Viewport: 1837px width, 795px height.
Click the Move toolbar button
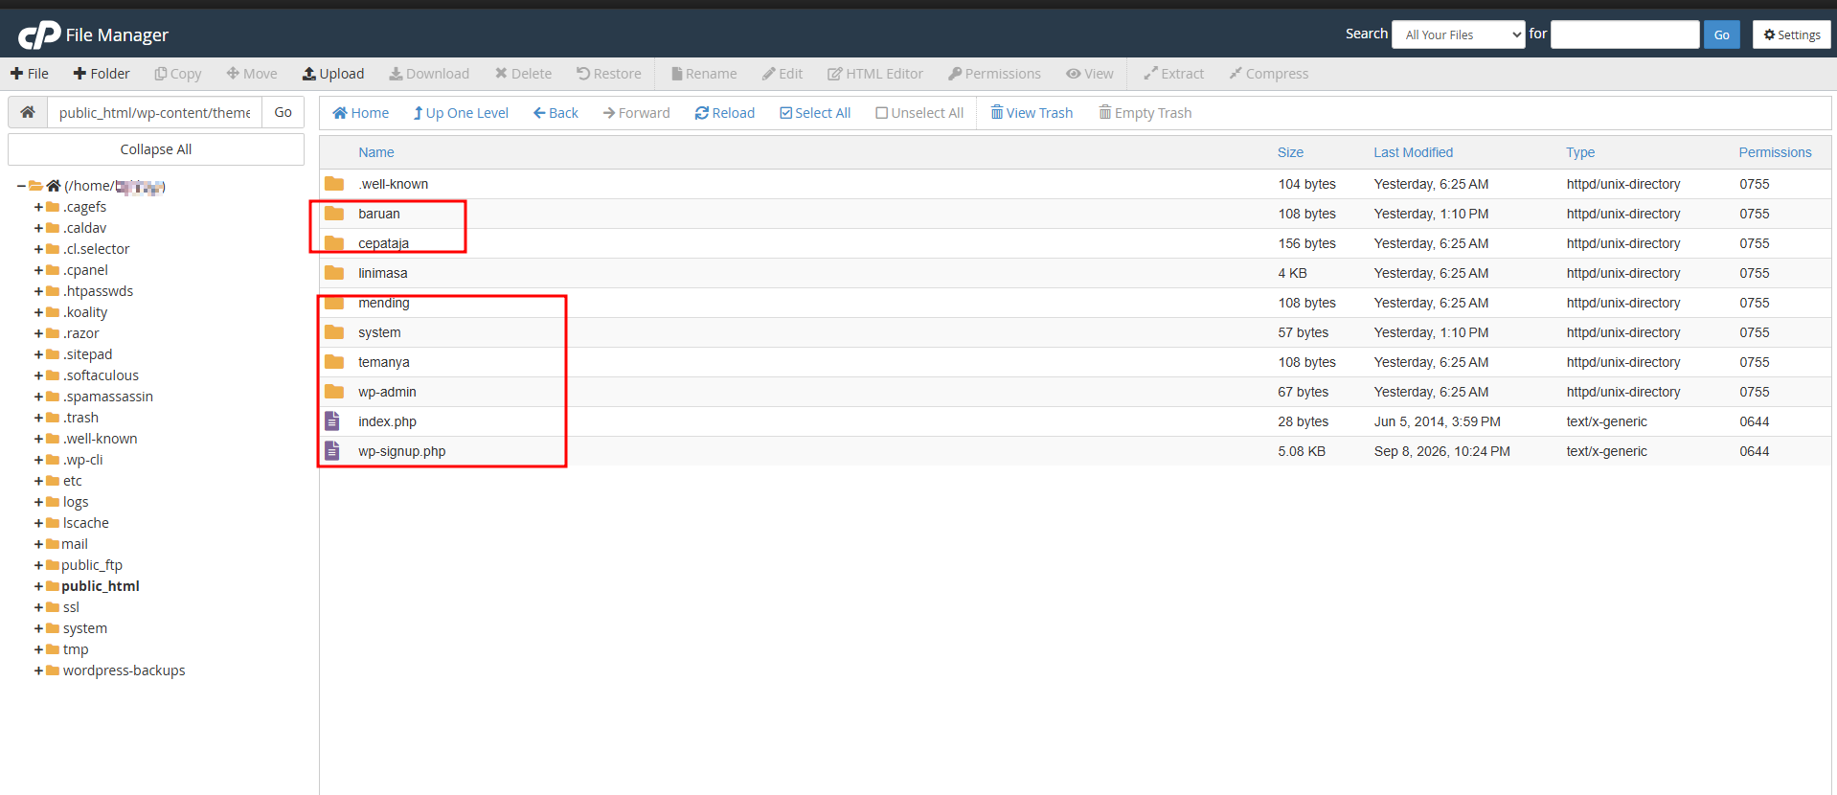coord(252,74)
